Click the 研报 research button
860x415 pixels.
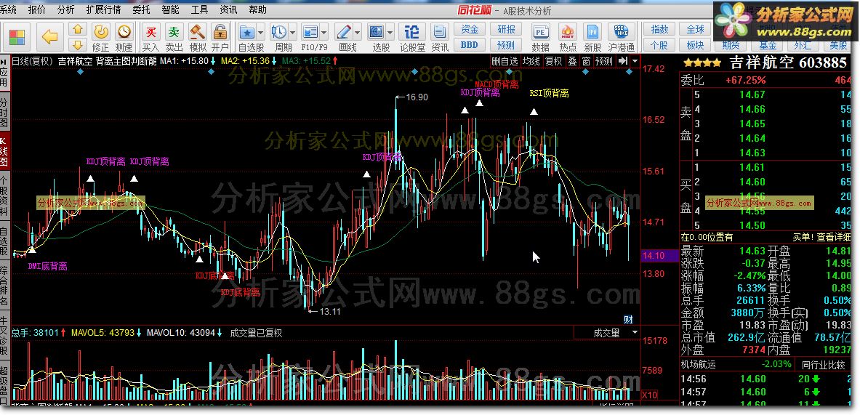(506, 29)
